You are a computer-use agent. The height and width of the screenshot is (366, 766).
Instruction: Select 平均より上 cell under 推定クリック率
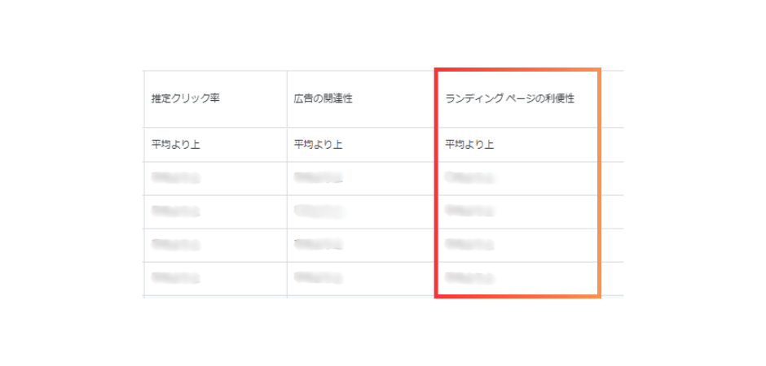(x=176, y=146)
